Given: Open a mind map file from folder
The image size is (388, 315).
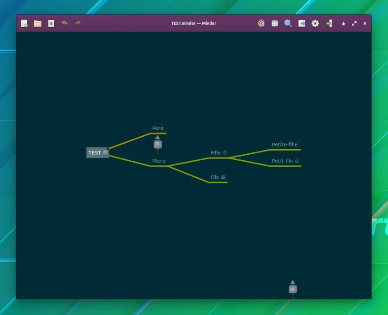Looking at the screenshot, I should point(37,24).
